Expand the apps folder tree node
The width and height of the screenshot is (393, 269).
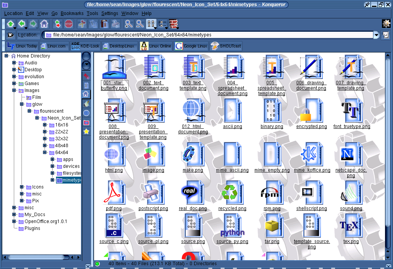point(52,159)
